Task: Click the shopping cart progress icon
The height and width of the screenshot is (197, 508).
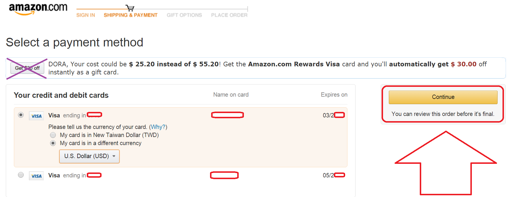Action: (x=130, y=8)
